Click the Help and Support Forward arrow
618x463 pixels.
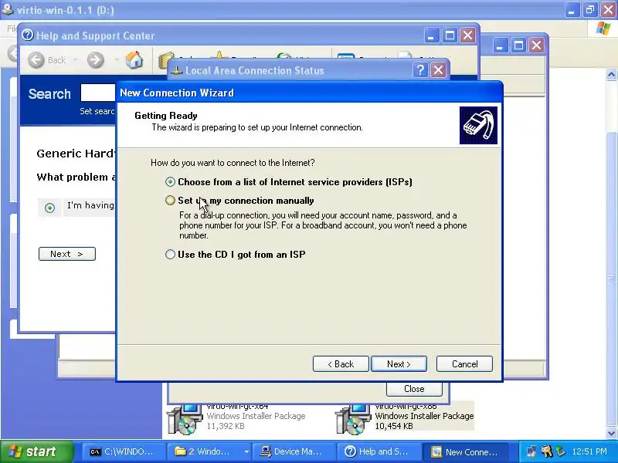95,60
